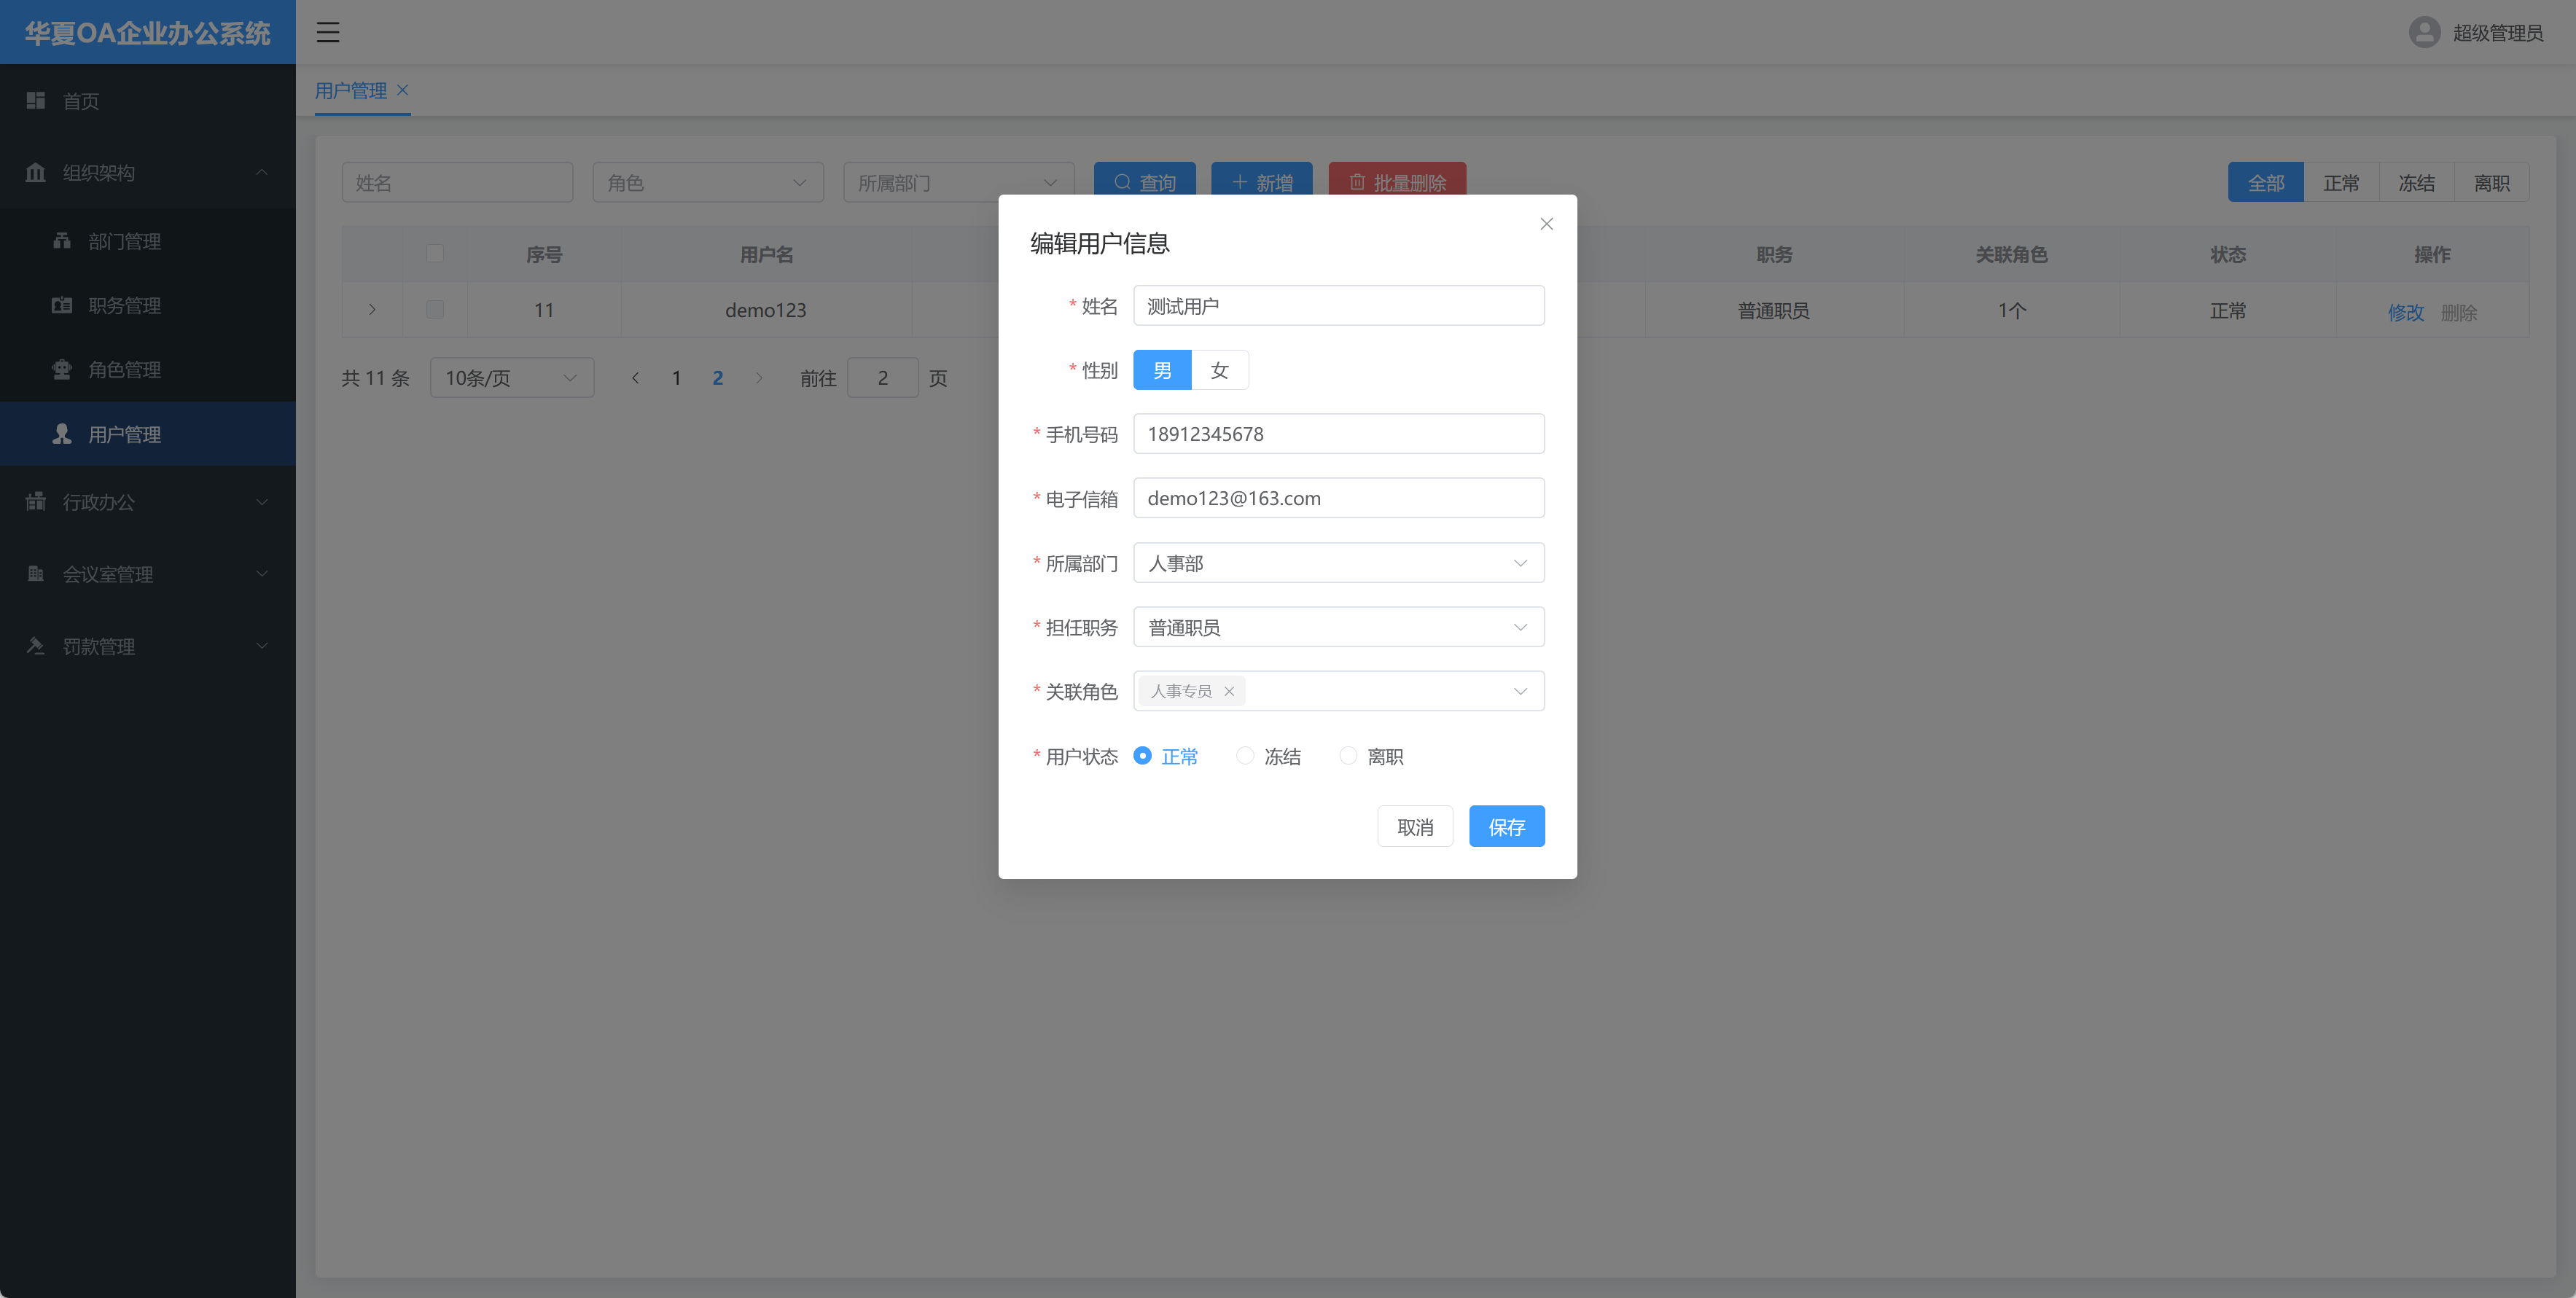
Task: Click the hamburger menu collapse icon
Action: (328, 32)
